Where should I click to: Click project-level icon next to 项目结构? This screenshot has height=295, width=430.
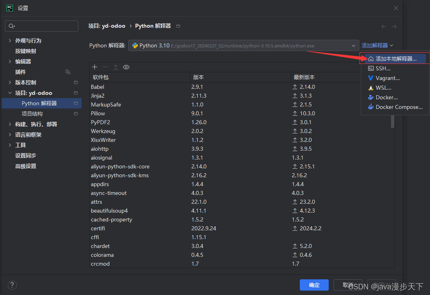76,113
